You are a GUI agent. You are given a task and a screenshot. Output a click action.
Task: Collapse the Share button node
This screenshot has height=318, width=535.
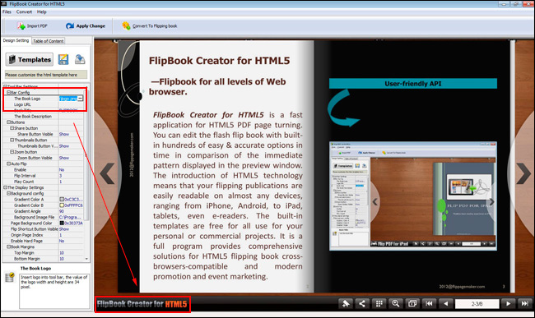coord(12,128)
